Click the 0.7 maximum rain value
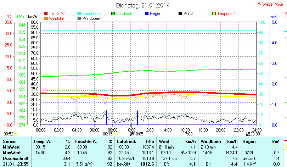The image size is (287, 167). 277,153
